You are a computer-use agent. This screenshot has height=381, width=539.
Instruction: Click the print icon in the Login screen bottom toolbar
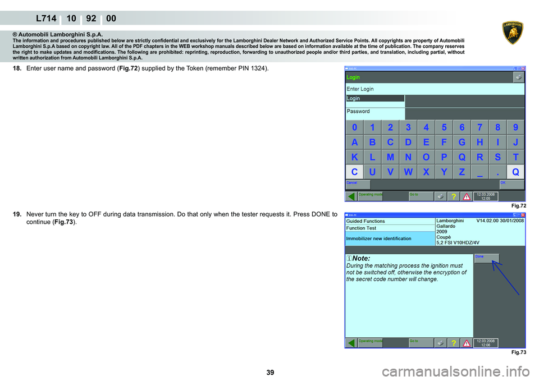pos(440,196)
